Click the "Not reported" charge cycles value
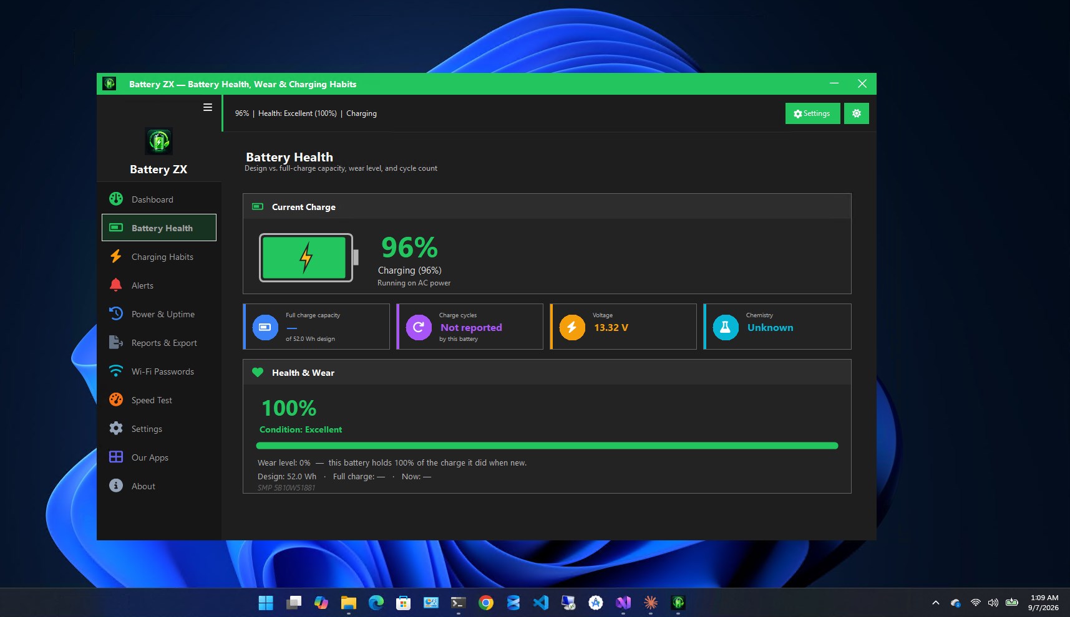This screenshot has width=1070, height=617. pyautogui.click(x=471, y=327)
